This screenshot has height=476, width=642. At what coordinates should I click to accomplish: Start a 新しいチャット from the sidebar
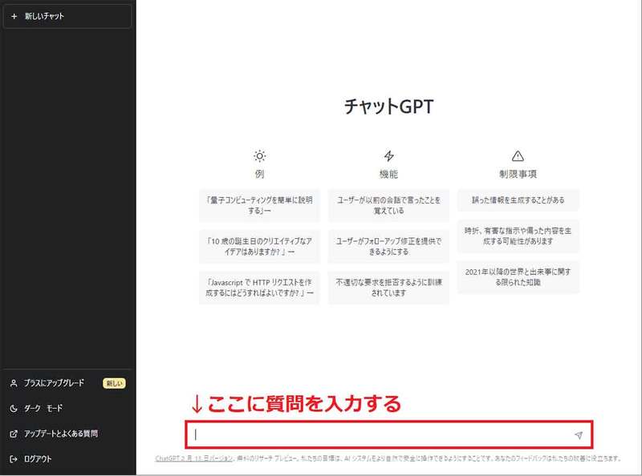[67, 16]
